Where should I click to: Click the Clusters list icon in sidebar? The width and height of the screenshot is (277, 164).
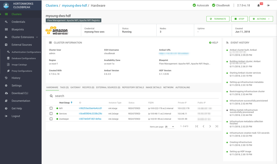6,14
